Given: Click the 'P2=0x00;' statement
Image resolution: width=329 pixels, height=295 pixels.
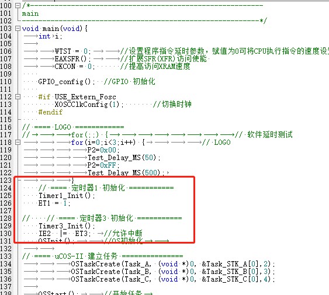Looking at the screenshot, I should pos(103,150).
